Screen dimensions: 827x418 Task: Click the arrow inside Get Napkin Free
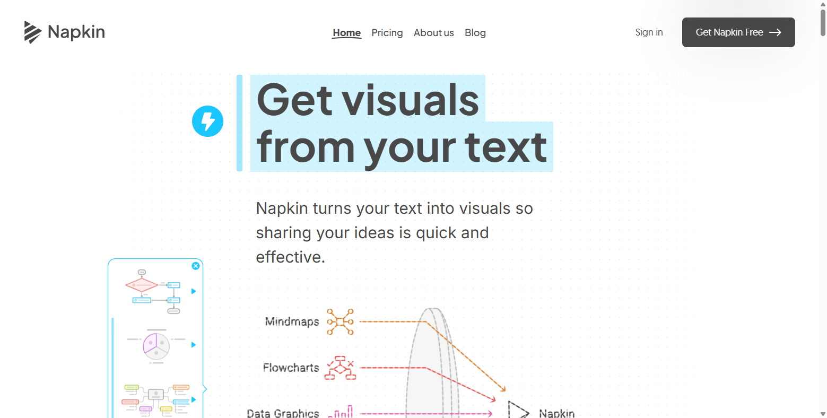click(775, 32)
